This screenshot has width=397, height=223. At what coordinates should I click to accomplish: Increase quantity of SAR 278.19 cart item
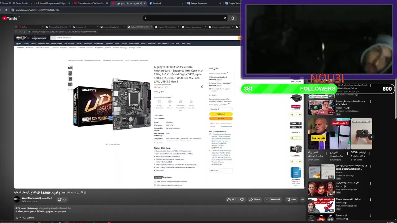coord(300,138)
